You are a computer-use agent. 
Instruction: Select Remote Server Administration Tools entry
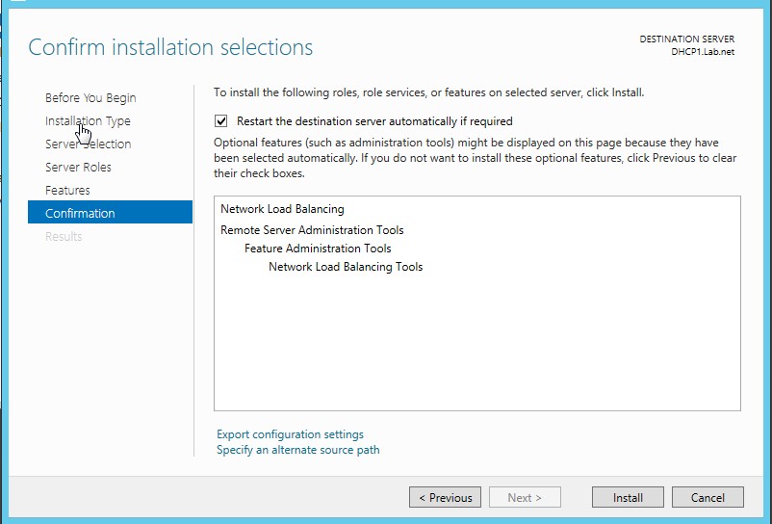[x=312, y=230]
